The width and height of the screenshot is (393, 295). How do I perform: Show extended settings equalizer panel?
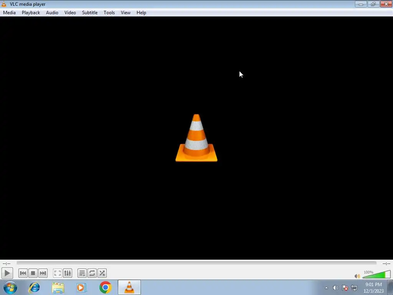point(68,273)
